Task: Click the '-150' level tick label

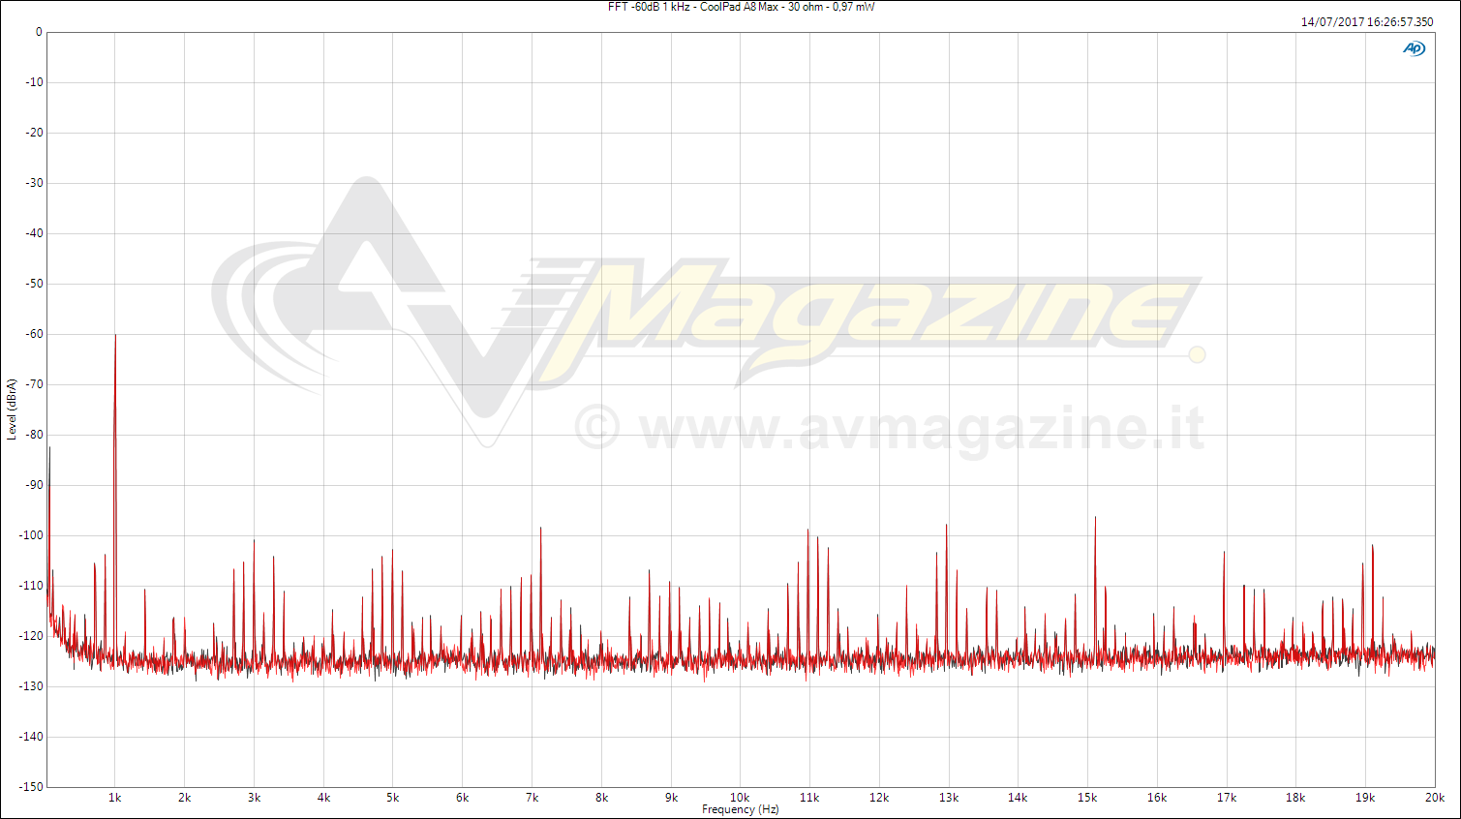Action: point(32,787)
